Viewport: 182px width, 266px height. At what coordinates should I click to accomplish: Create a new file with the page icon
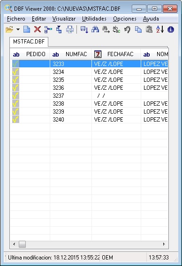coord(27,29)
